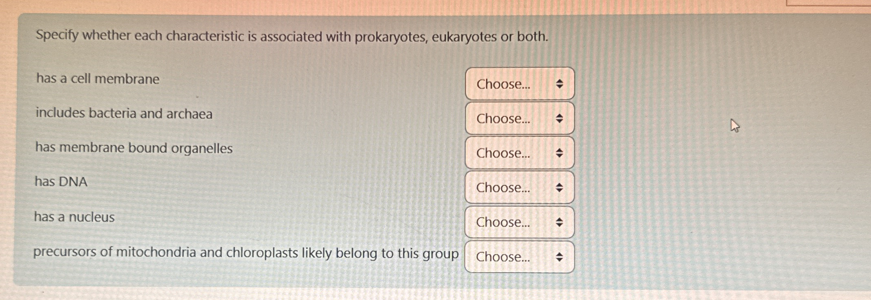The height and width of the screenshot is (300, 871).
Task: Click the "has DNA" characteristic text
Action: tap(60, 182)
